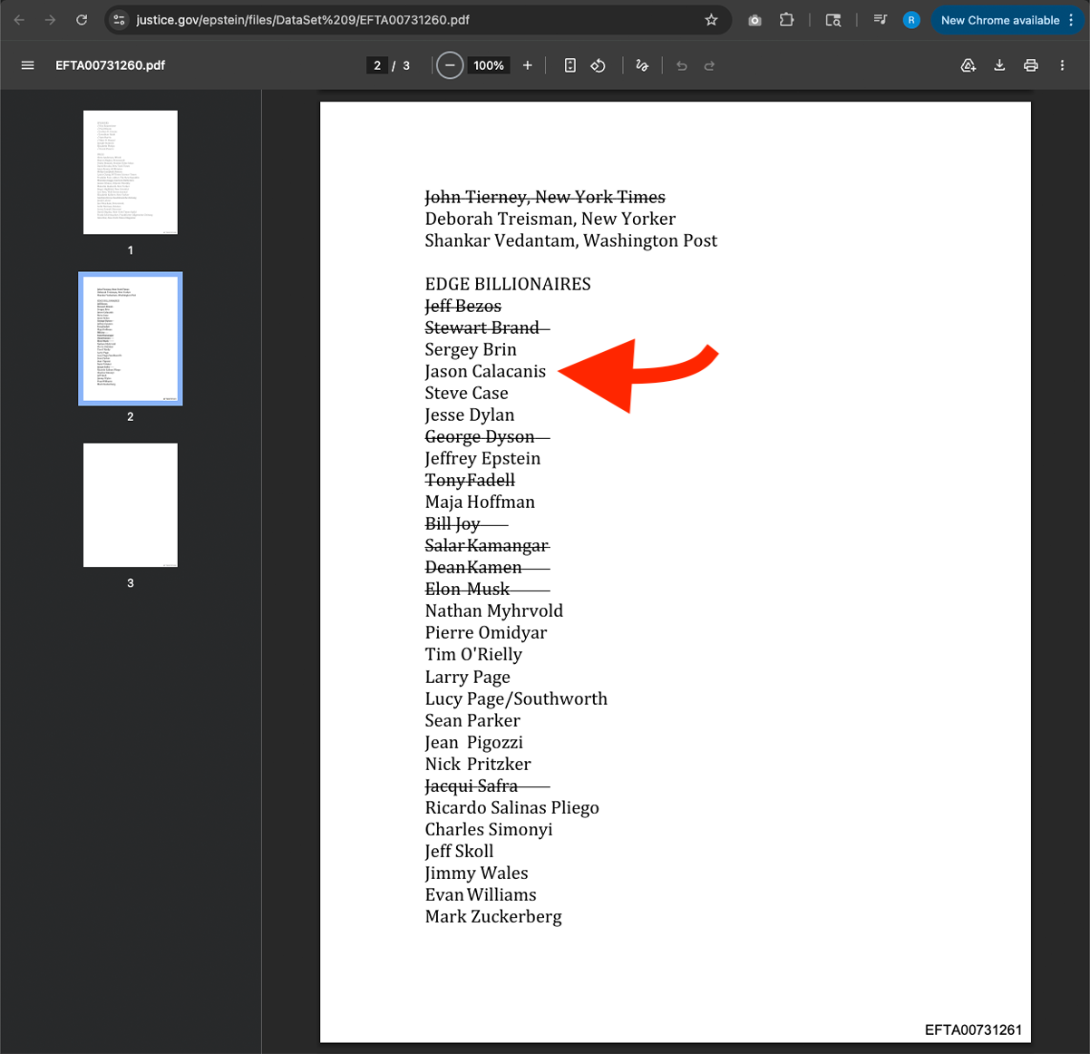The height and width of the screenshot is (1054, 1090).
Task: Open site information via the lock icon
Action: [121, 20]
